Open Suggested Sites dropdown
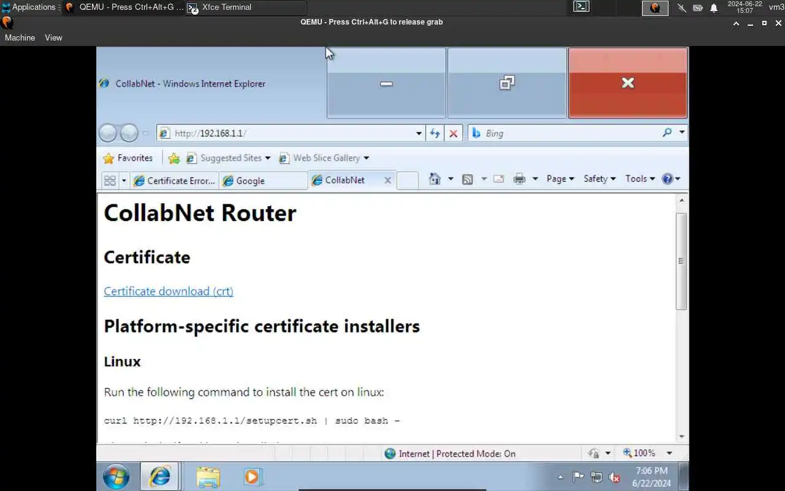This screenshot has width=785, height=491. pyautogui.click(x=228, y=158)
